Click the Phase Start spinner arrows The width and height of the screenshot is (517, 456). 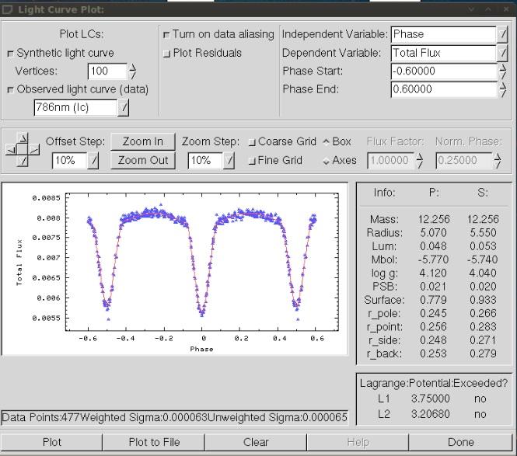pyautogui.click(x=503, y=71)
